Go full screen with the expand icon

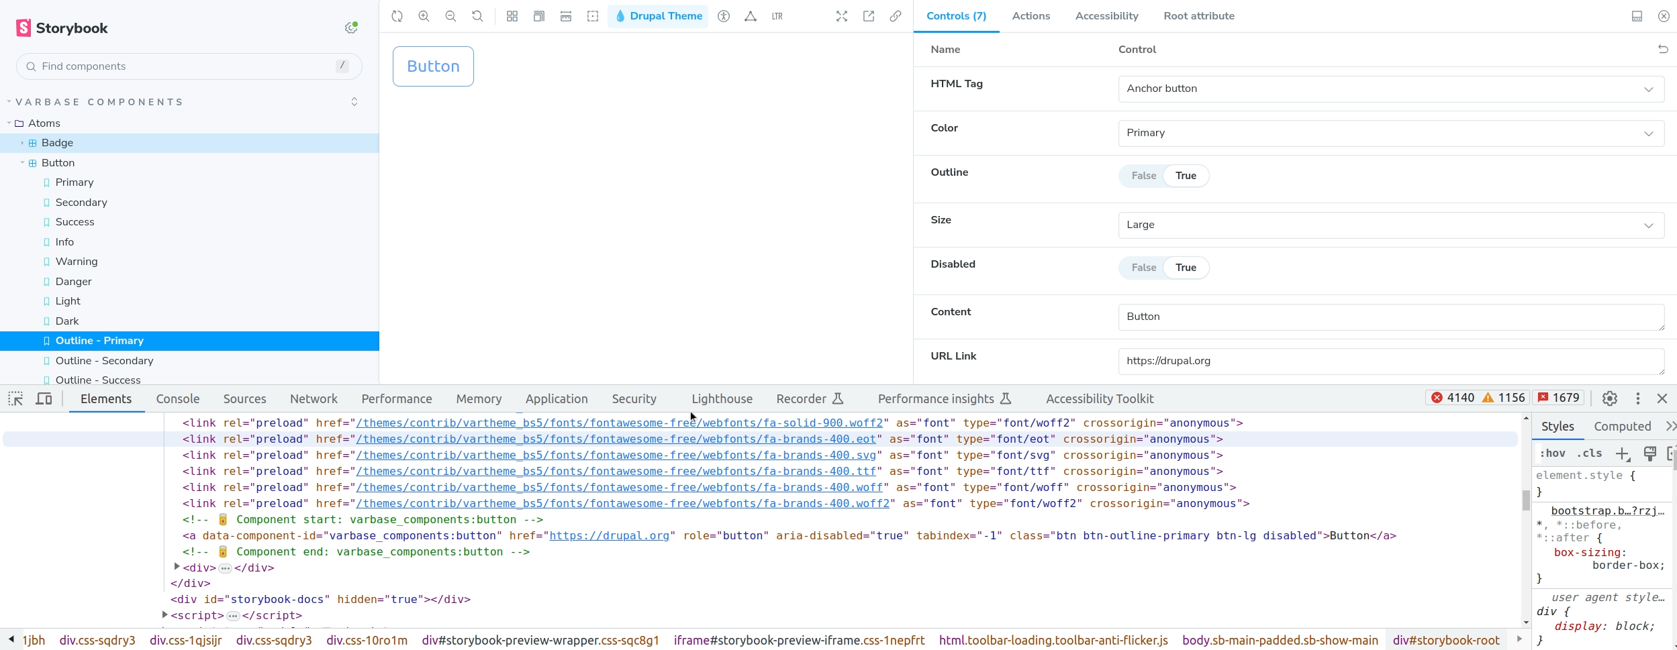[842, 16]
